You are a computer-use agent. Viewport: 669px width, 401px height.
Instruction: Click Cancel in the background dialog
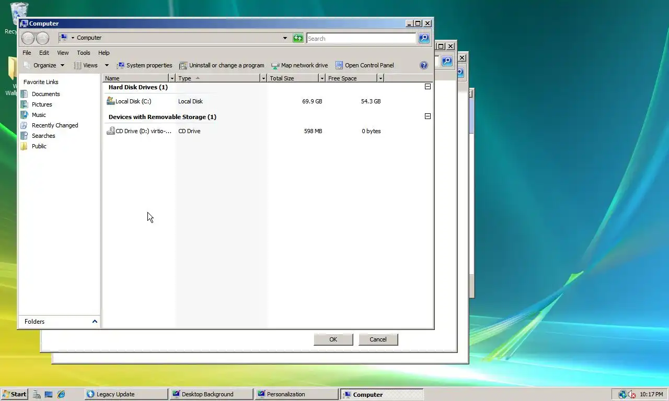coord(378,339)
